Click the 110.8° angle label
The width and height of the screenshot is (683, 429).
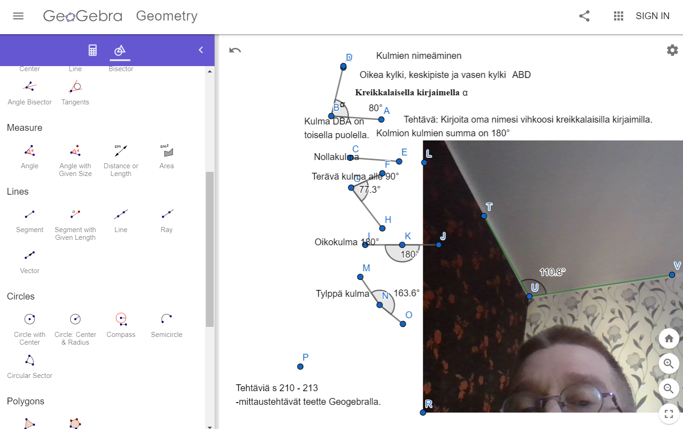coord(552,272)
